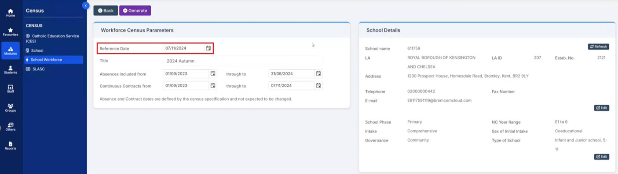618x174 pixels.
Task: Click Sex of Initial Intake value Coeducational
Action: pyautogui.click(x=569, y=131)
